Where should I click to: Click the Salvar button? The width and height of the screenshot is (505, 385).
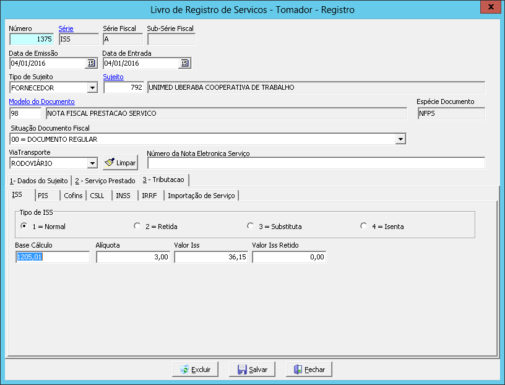[x=252, y=369]
